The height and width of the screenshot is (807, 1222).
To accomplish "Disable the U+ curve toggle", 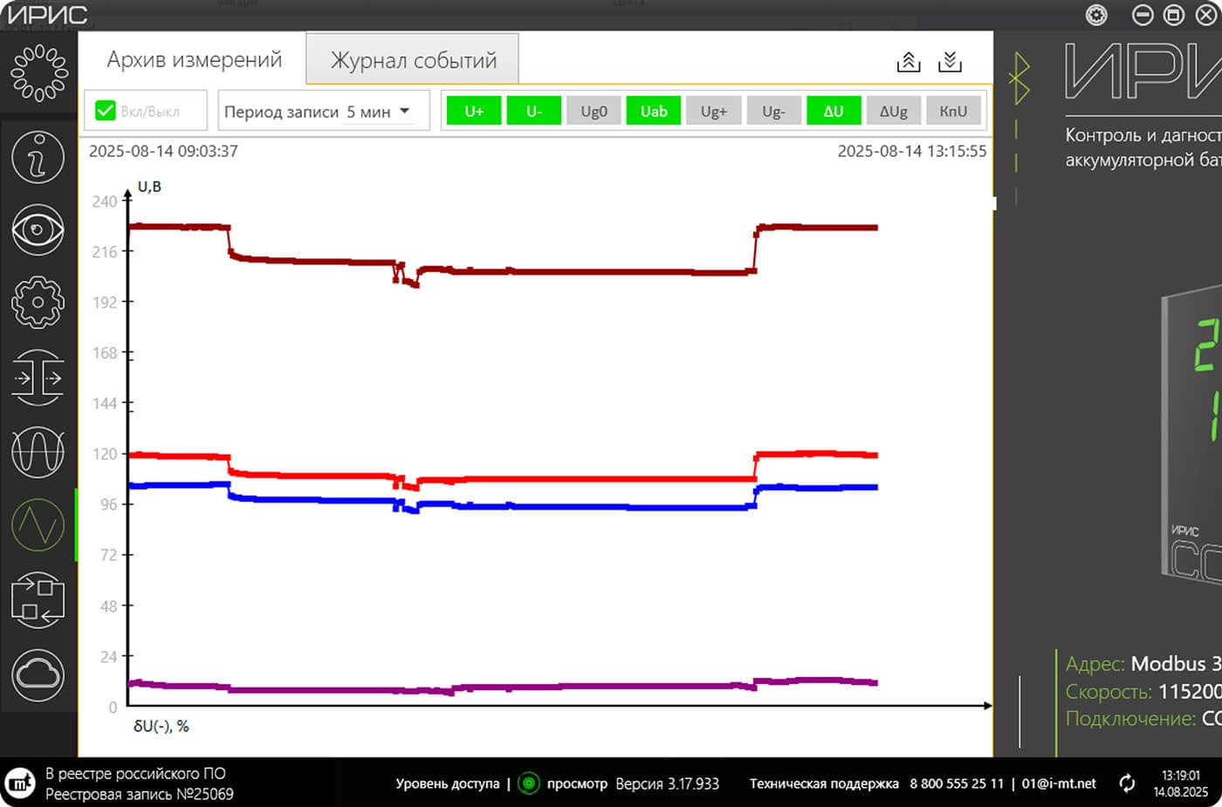I will tap(474, 111).
